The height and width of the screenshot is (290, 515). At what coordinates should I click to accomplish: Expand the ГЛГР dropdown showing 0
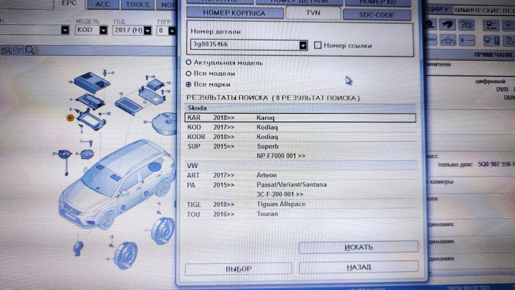pos(172,31)
